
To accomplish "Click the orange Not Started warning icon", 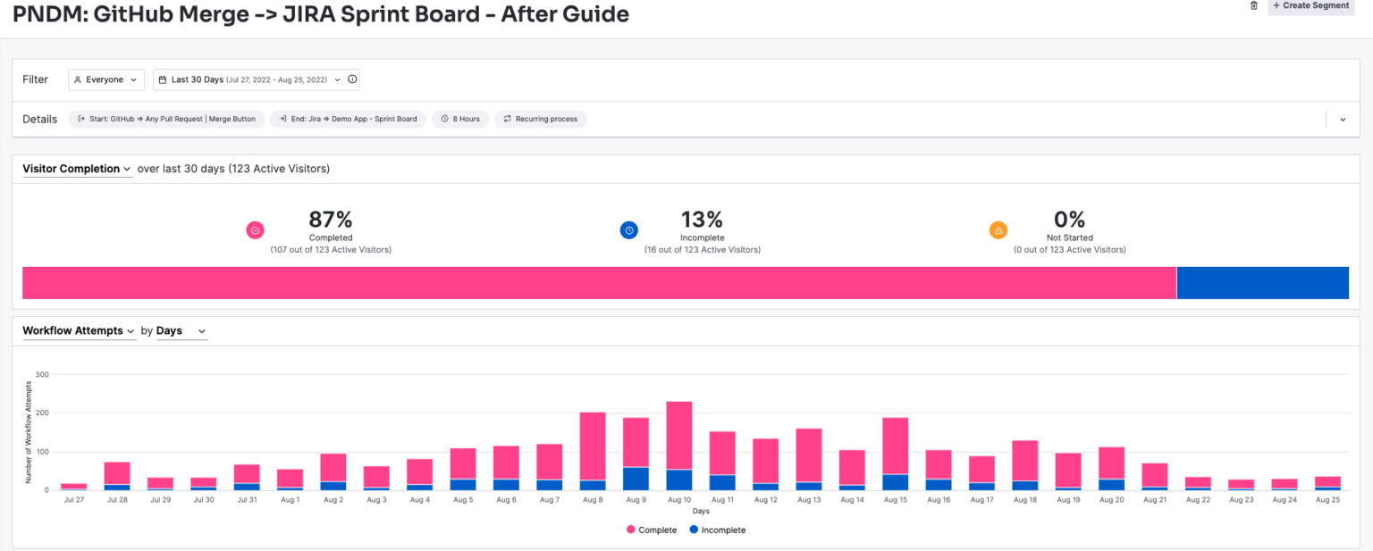I will [x=998, y=230].
